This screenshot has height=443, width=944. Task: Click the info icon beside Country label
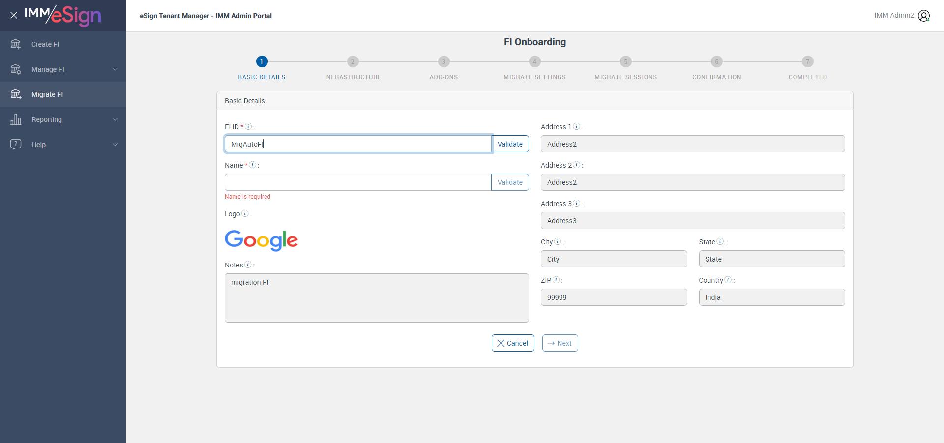(x=728, y=280)
